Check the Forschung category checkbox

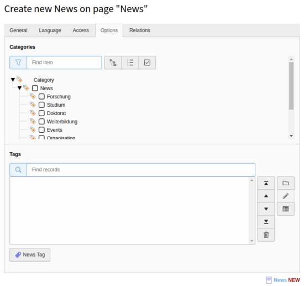coord(41,96)
